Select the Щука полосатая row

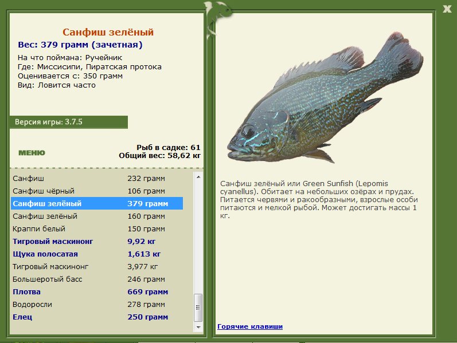[97, 254]
